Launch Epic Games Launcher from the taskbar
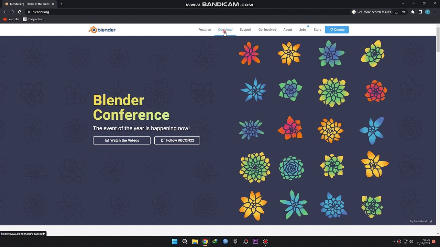The height and width of the screenshot is (247, 440). click(x=235, y=242)
